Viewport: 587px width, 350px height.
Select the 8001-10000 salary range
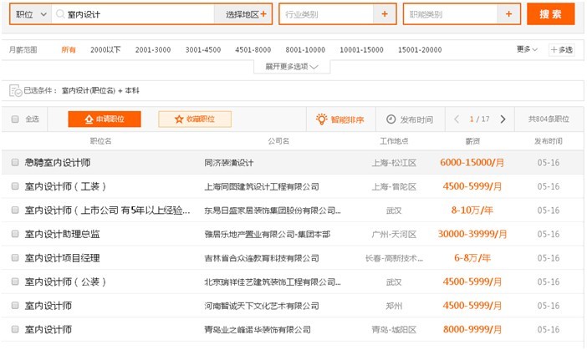point(304,50)
